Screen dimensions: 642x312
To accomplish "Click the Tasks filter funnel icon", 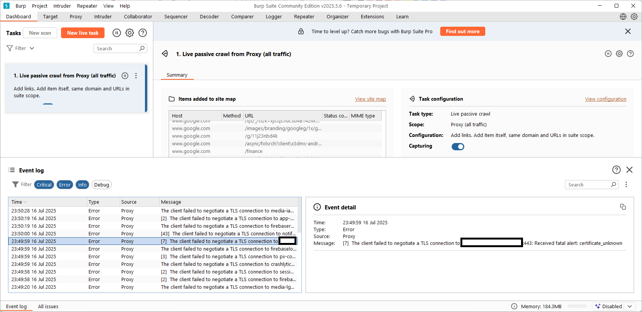I will pyautogui.click(x=10, y=48).
